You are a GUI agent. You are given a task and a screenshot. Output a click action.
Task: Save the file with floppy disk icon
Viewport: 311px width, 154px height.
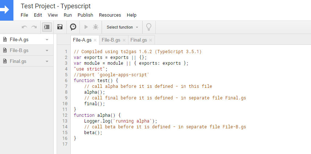60,27
